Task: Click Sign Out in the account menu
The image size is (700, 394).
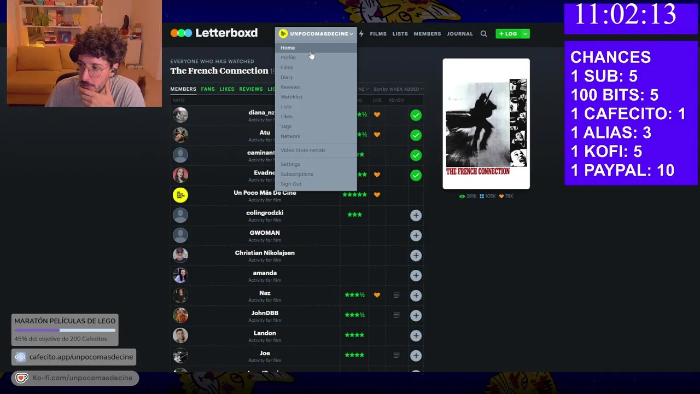Action: tap(291, 184)
